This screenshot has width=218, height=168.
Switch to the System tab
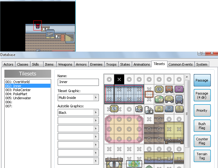(201, 64)
